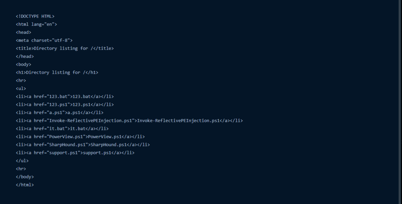This screenshot has height=204, width=402.
Task: Click the it.bat list item line
Action: coord(62,128)
